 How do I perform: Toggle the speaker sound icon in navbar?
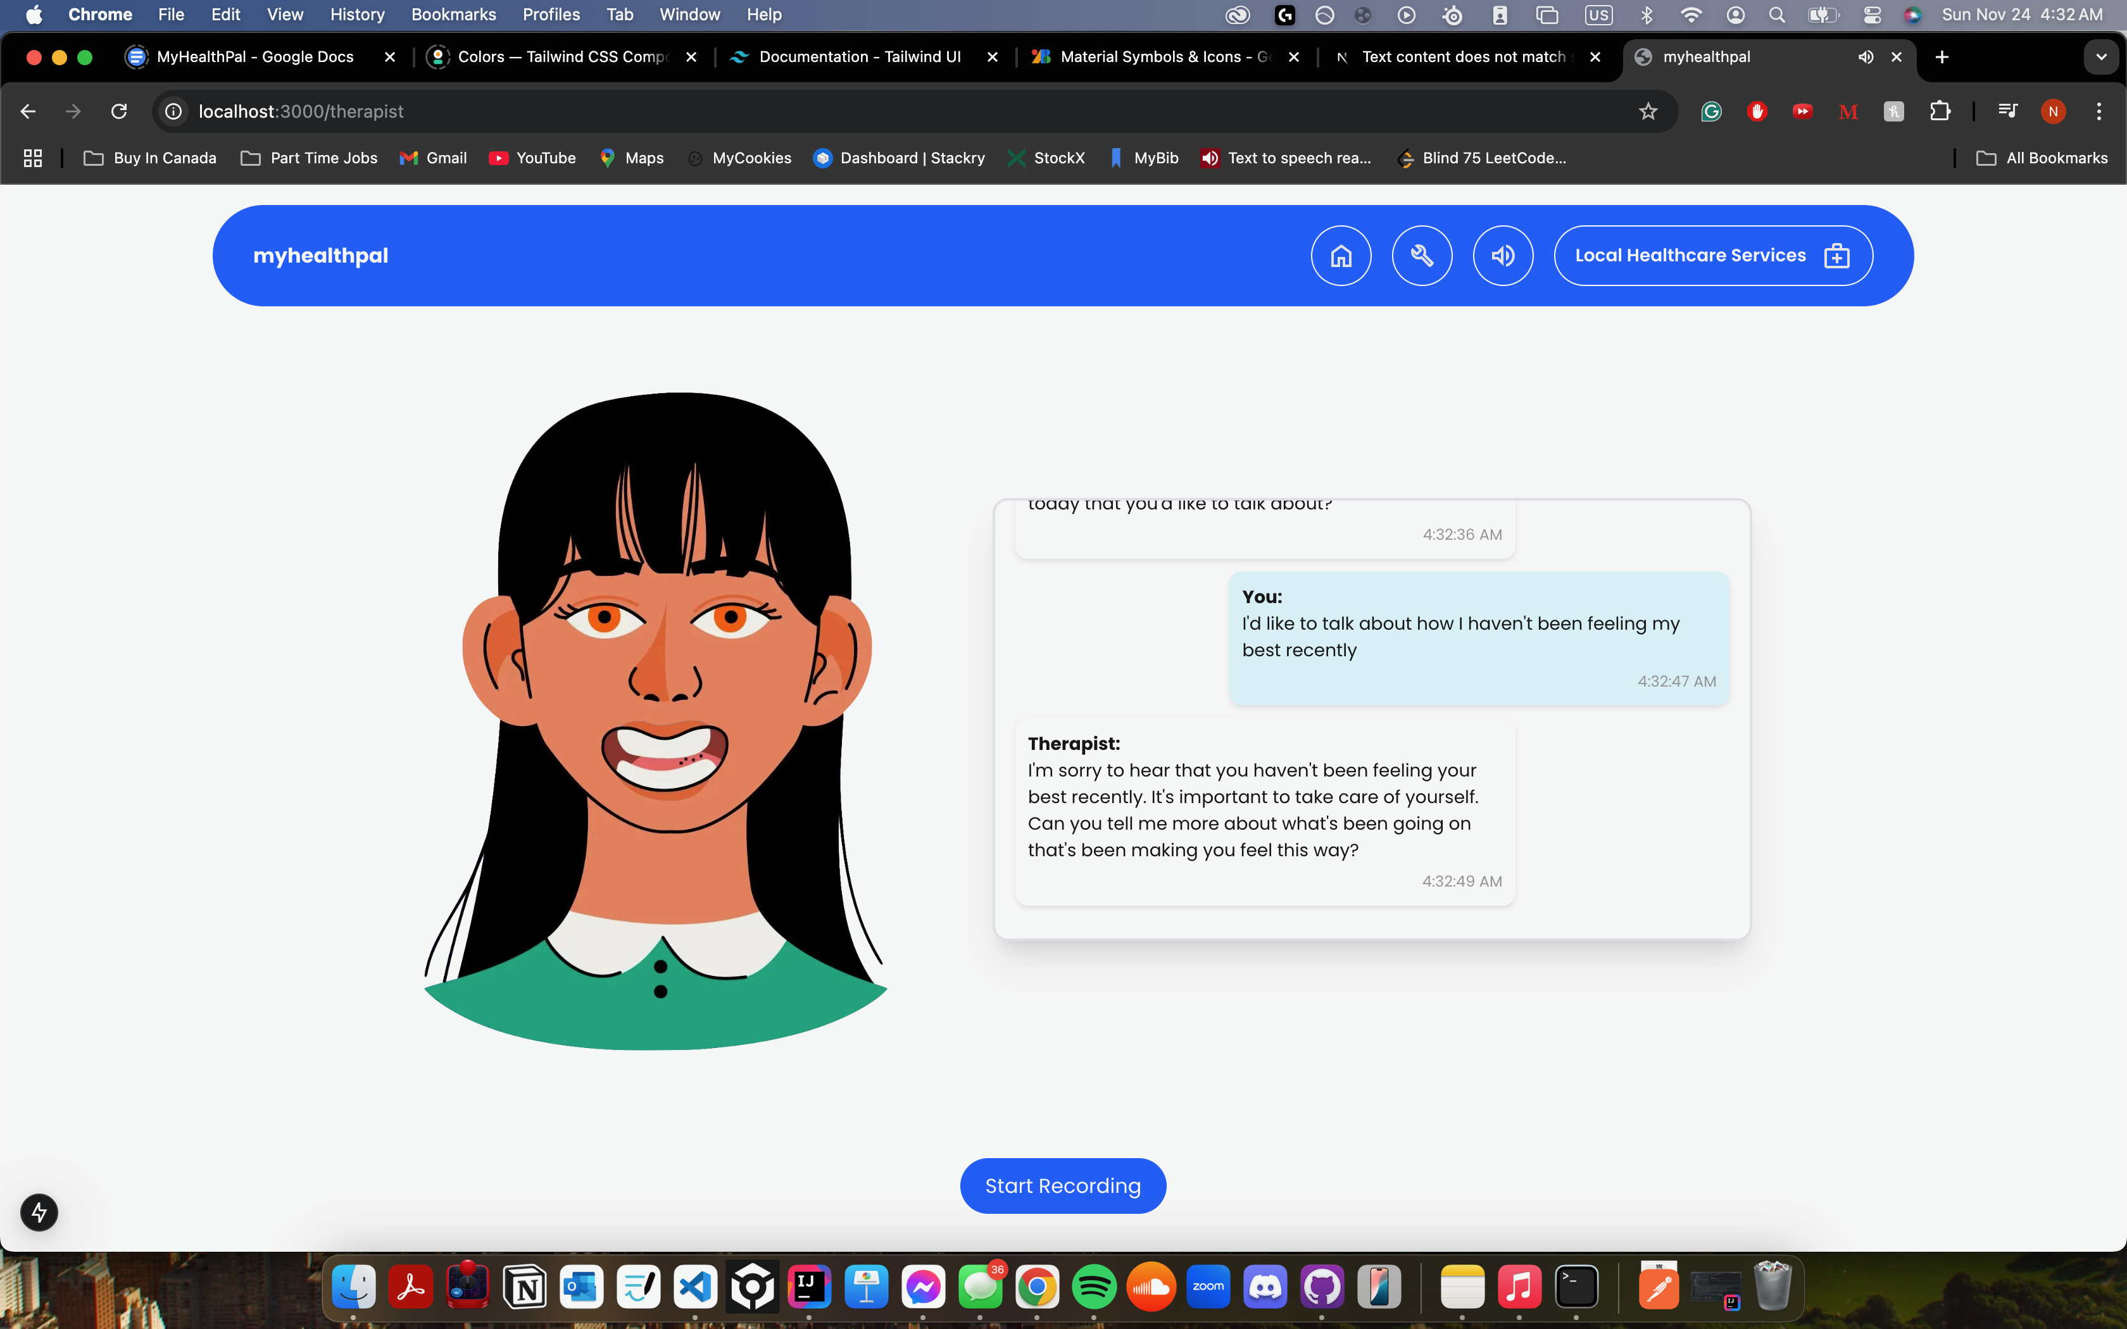click(x=1503, y=256)
